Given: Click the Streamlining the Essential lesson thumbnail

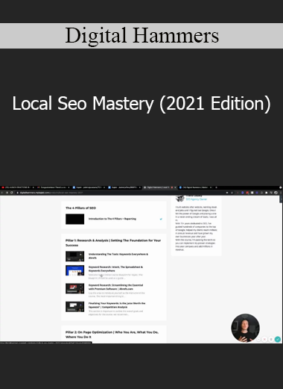Looking at the screenshot, I should coord(74,288).
